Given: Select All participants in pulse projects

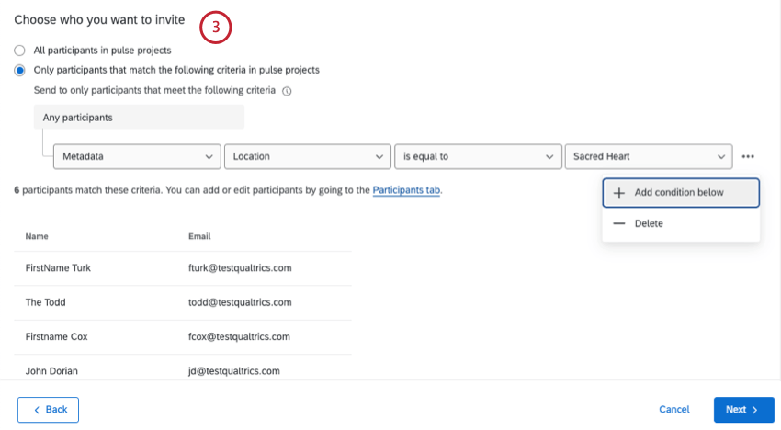Looking at the screenshot, I should (x=19, y=51).
